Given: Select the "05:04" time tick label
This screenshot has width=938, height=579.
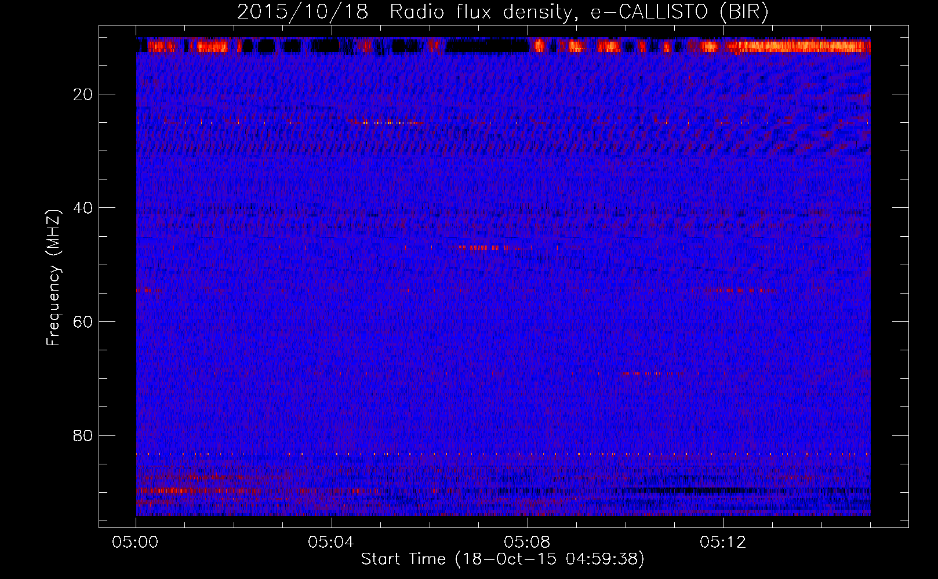Looking at the screenshot, I should click(x=332, y=543).
